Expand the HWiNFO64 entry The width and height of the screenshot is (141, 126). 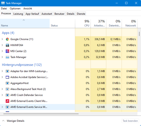click(2, 45)
